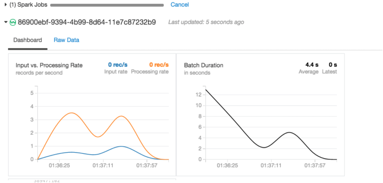Click the black batch duration curve's second peak
Image resolution: width=383 pixels, height=183 pixels.
click(x=290, y=132)
